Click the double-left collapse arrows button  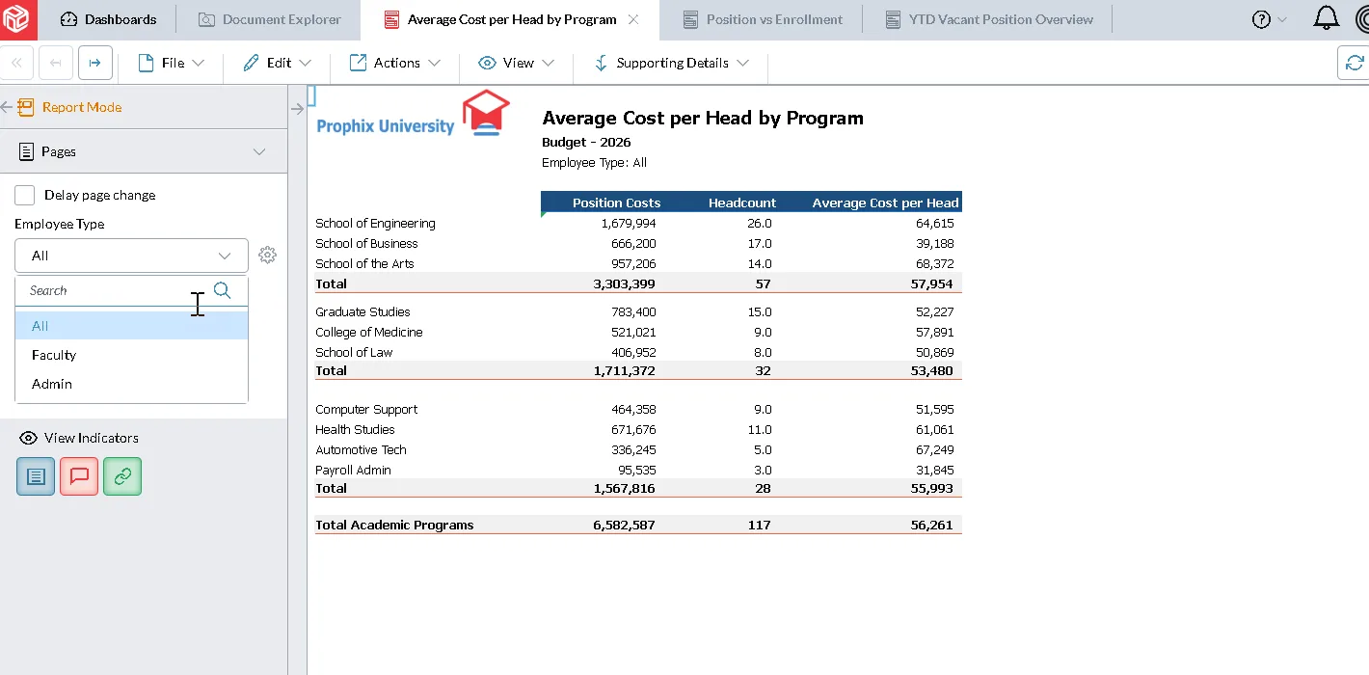coord(16,63)
